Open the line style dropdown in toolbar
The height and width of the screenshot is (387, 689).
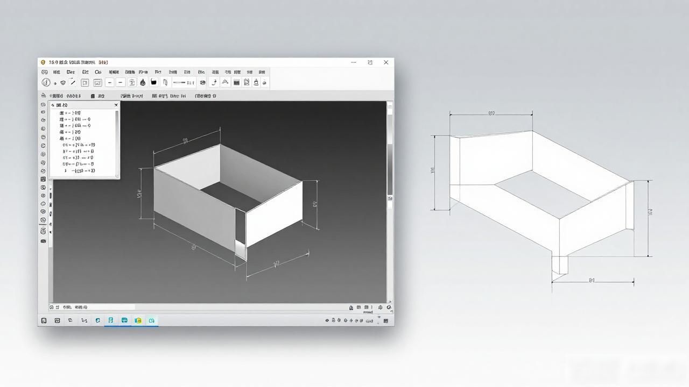click(184, 82)
